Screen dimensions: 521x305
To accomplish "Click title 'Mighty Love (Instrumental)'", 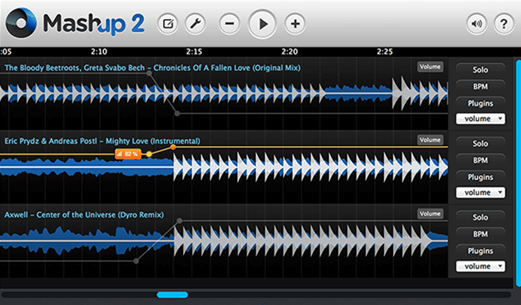I will [x=153, y=141].
